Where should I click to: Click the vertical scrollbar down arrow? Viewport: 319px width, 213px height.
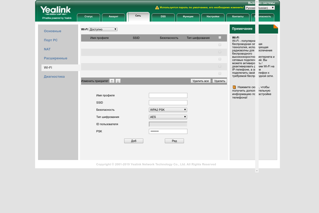(257, 170)
